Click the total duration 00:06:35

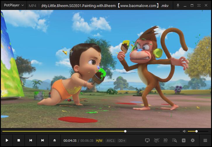[x=87, y=141]
